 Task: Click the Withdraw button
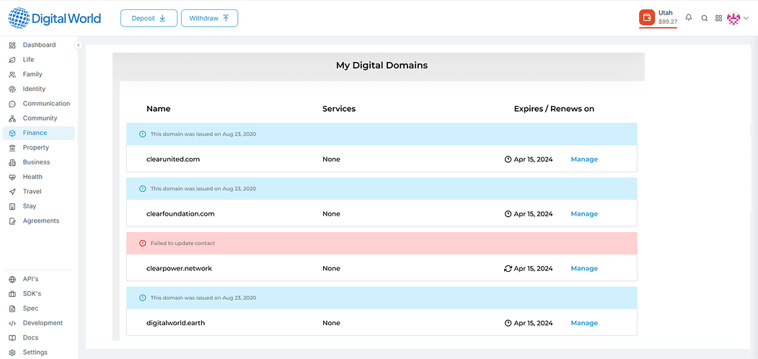click(209, 18)
